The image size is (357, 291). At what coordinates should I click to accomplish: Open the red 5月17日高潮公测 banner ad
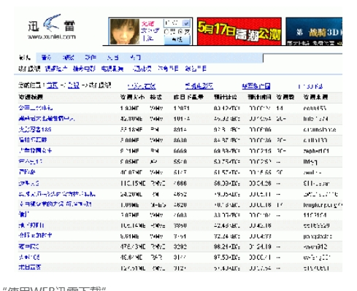click(x=239, y=31)
